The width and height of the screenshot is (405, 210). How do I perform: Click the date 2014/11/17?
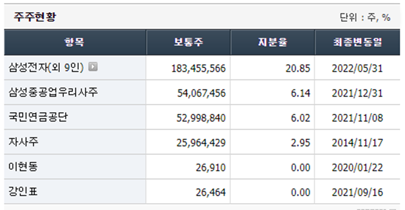pyautogui.click(x=357, y=143)
